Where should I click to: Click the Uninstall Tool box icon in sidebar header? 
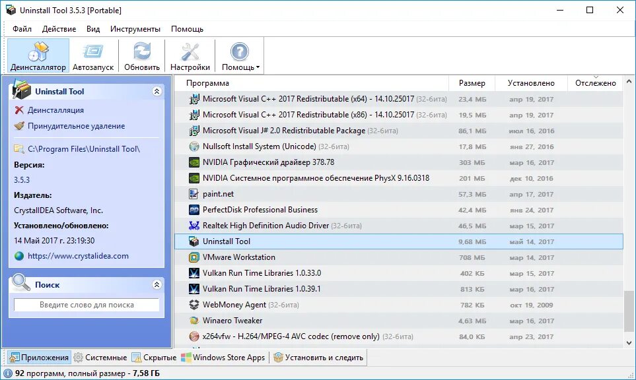click(21, 90)
